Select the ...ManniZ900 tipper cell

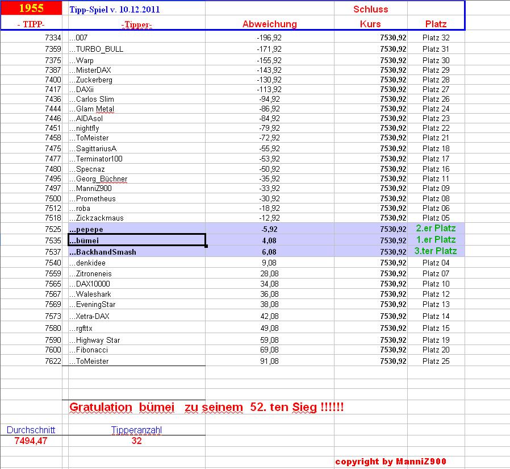(x=137, y=188)
